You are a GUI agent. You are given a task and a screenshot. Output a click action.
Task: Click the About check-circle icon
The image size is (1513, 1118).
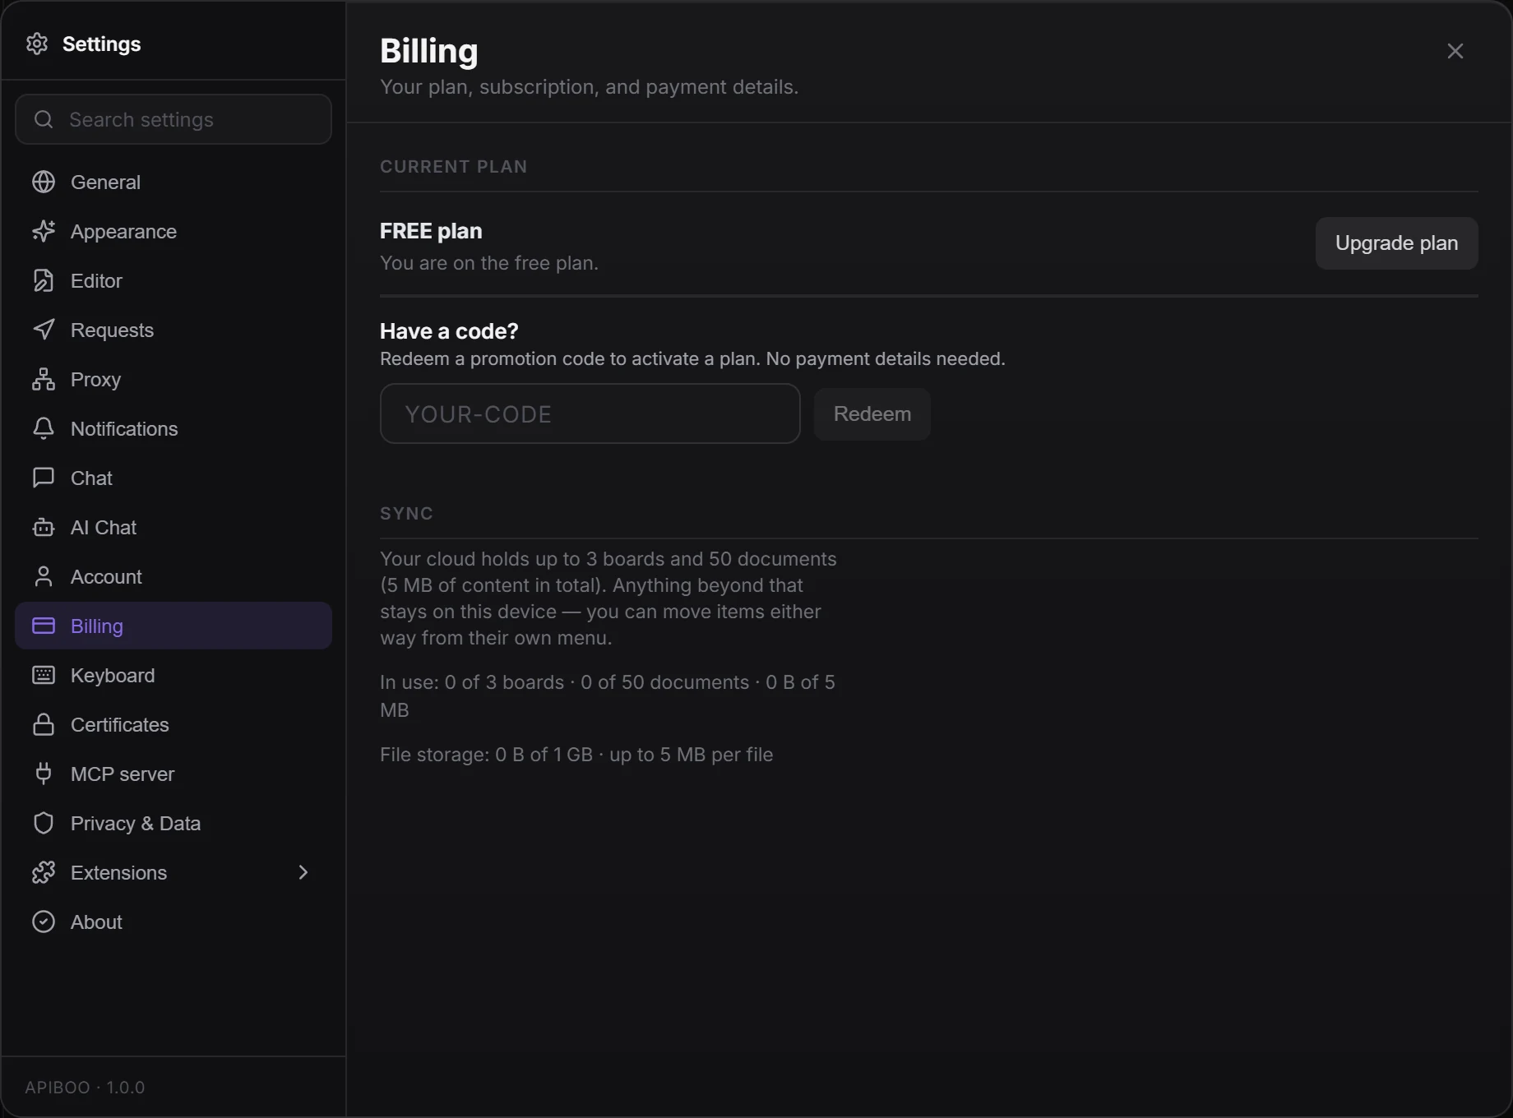44,922
